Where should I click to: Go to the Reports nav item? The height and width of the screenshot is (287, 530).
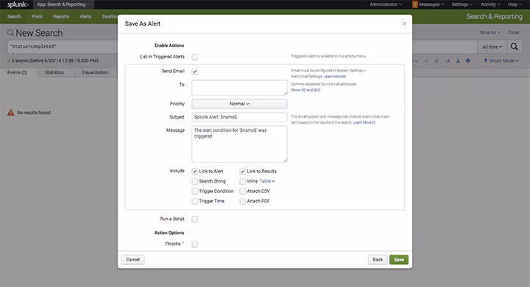61,17
